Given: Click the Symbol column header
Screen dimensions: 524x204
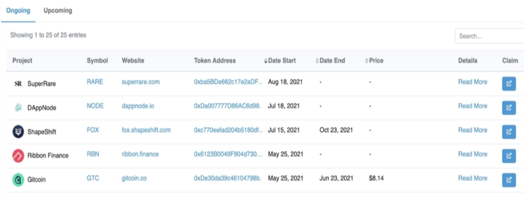Looking at the screenshot, I should tap(97, 61).
